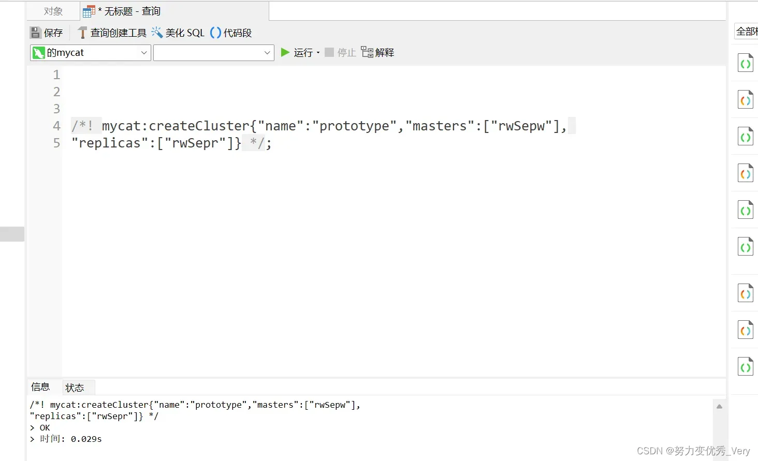Click the seventh snippet icon in sidebar

pyautogui.click(x=746, y=293)
